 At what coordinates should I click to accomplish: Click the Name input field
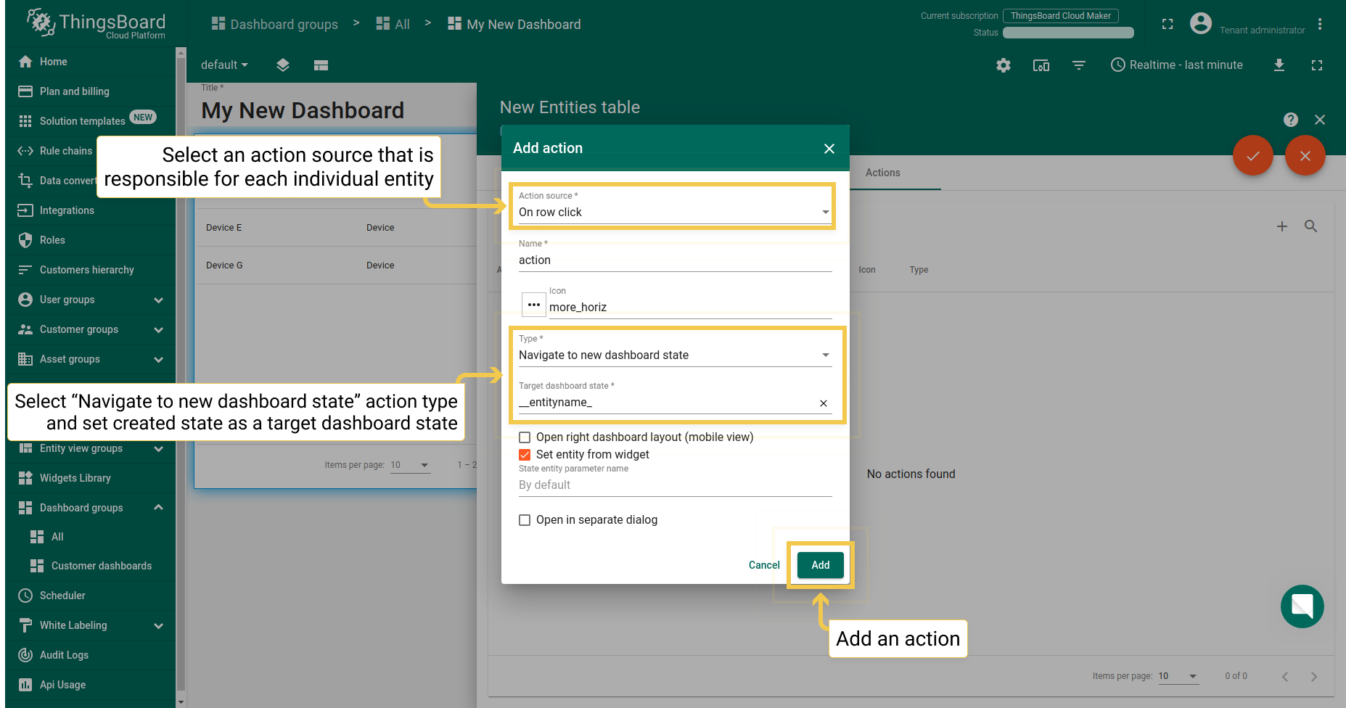675,260
